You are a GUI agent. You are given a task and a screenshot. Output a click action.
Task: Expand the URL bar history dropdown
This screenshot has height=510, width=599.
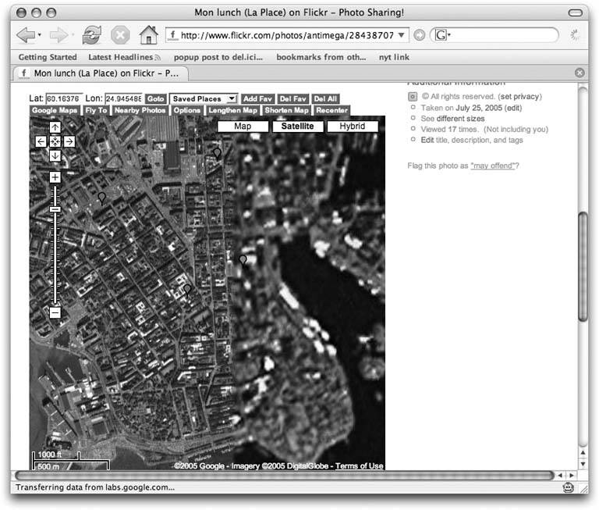coord(403,36)
